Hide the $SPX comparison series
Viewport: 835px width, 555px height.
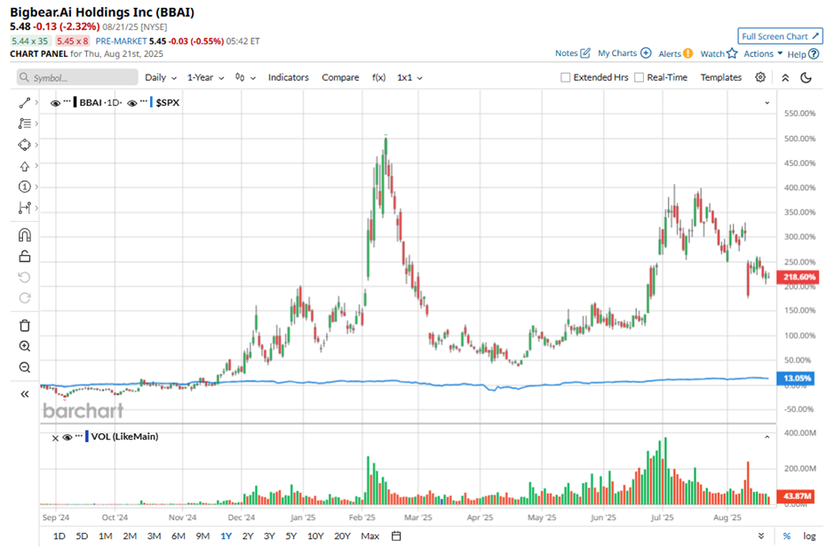pos(132,103)
